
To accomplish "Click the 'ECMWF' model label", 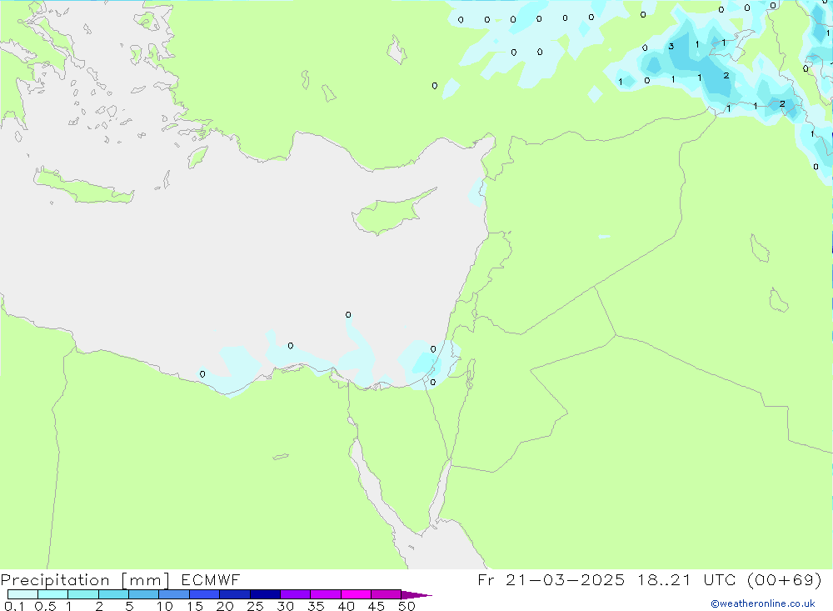I will [x=211, y=579].
